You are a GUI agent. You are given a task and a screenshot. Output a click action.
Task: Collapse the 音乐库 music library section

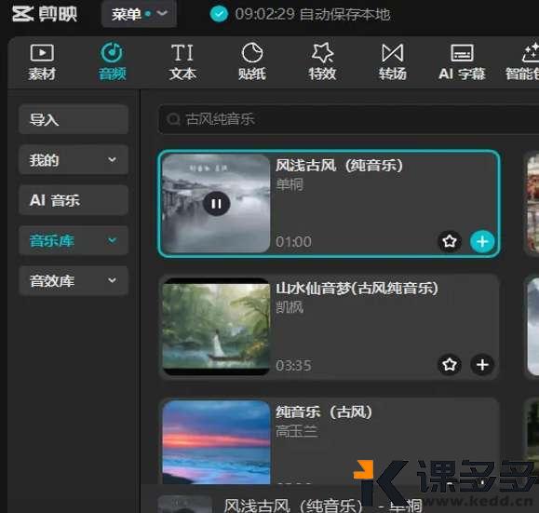[74, 240]
